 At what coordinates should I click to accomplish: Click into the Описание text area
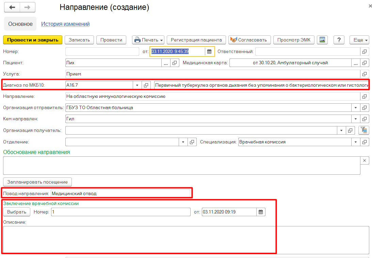coord(186,240)
